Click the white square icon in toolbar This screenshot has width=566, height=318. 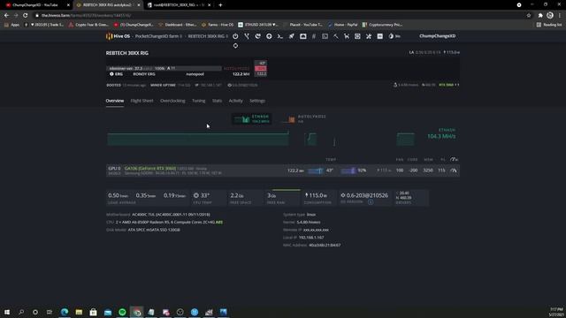click(379, 36)
